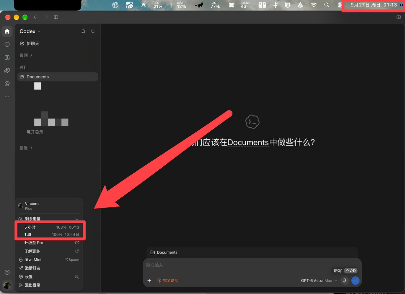Click the Vincent Plus account header
405x294 pixels.
(x=49, y=206)
